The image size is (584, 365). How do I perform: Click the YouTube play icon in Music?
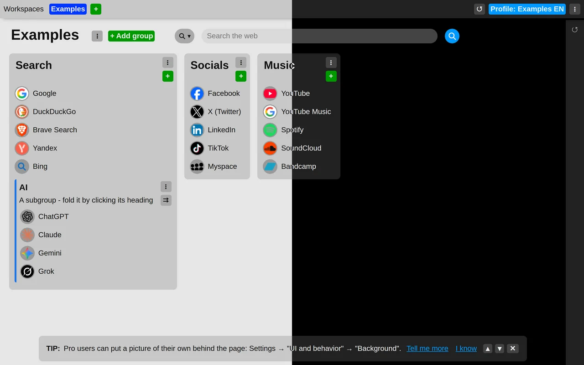(270, 94)
